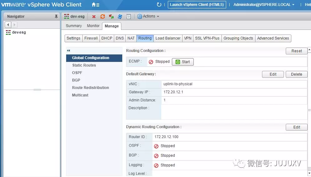Select the Routing sub-tab
Image resolution: width=311 pixels, height=177 pixels.
tap(145, 38)
